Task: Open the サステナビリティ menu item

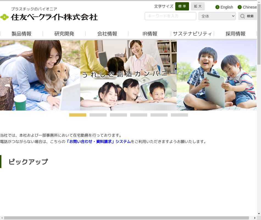Action: [x=192, y=34]
